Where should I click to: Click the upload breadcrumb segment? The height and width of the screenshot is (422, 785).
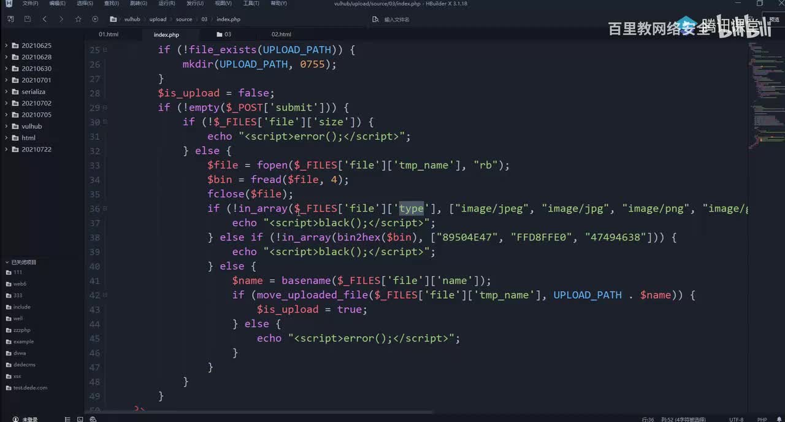[158, 20]
